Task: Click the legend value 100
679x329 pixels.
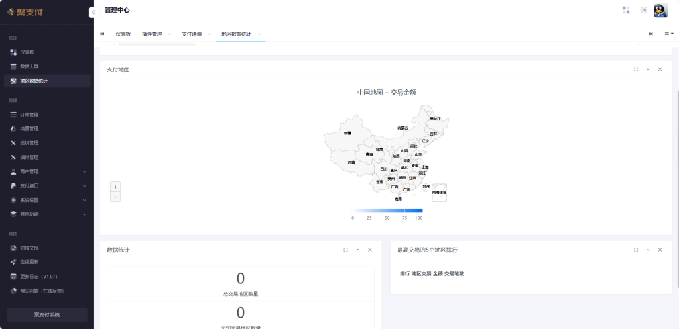Action: click(x=418, y=218)
